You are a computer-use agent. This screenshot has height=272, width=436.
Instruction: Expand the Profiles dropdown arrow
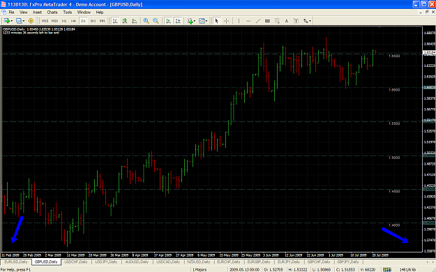coord(24,21)
